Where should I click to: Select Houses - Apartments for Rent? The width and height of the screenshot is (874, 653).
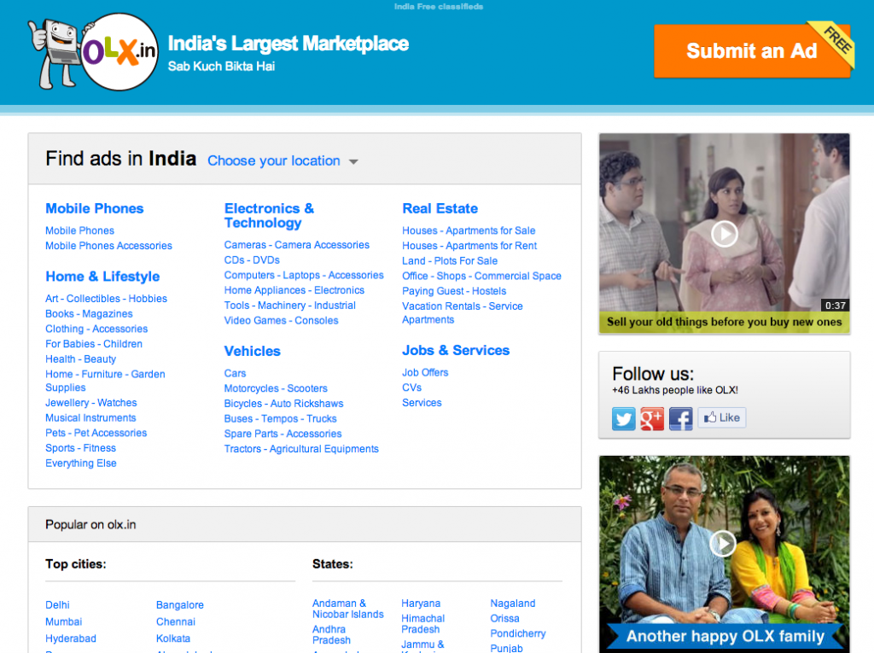point(469,246)
